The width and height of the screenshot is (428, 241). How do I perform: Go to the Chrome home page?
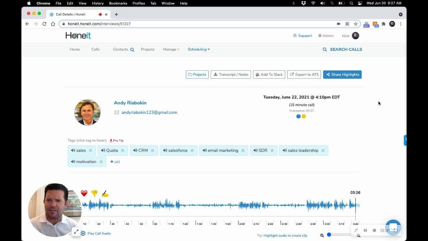(x=53, y=24)
